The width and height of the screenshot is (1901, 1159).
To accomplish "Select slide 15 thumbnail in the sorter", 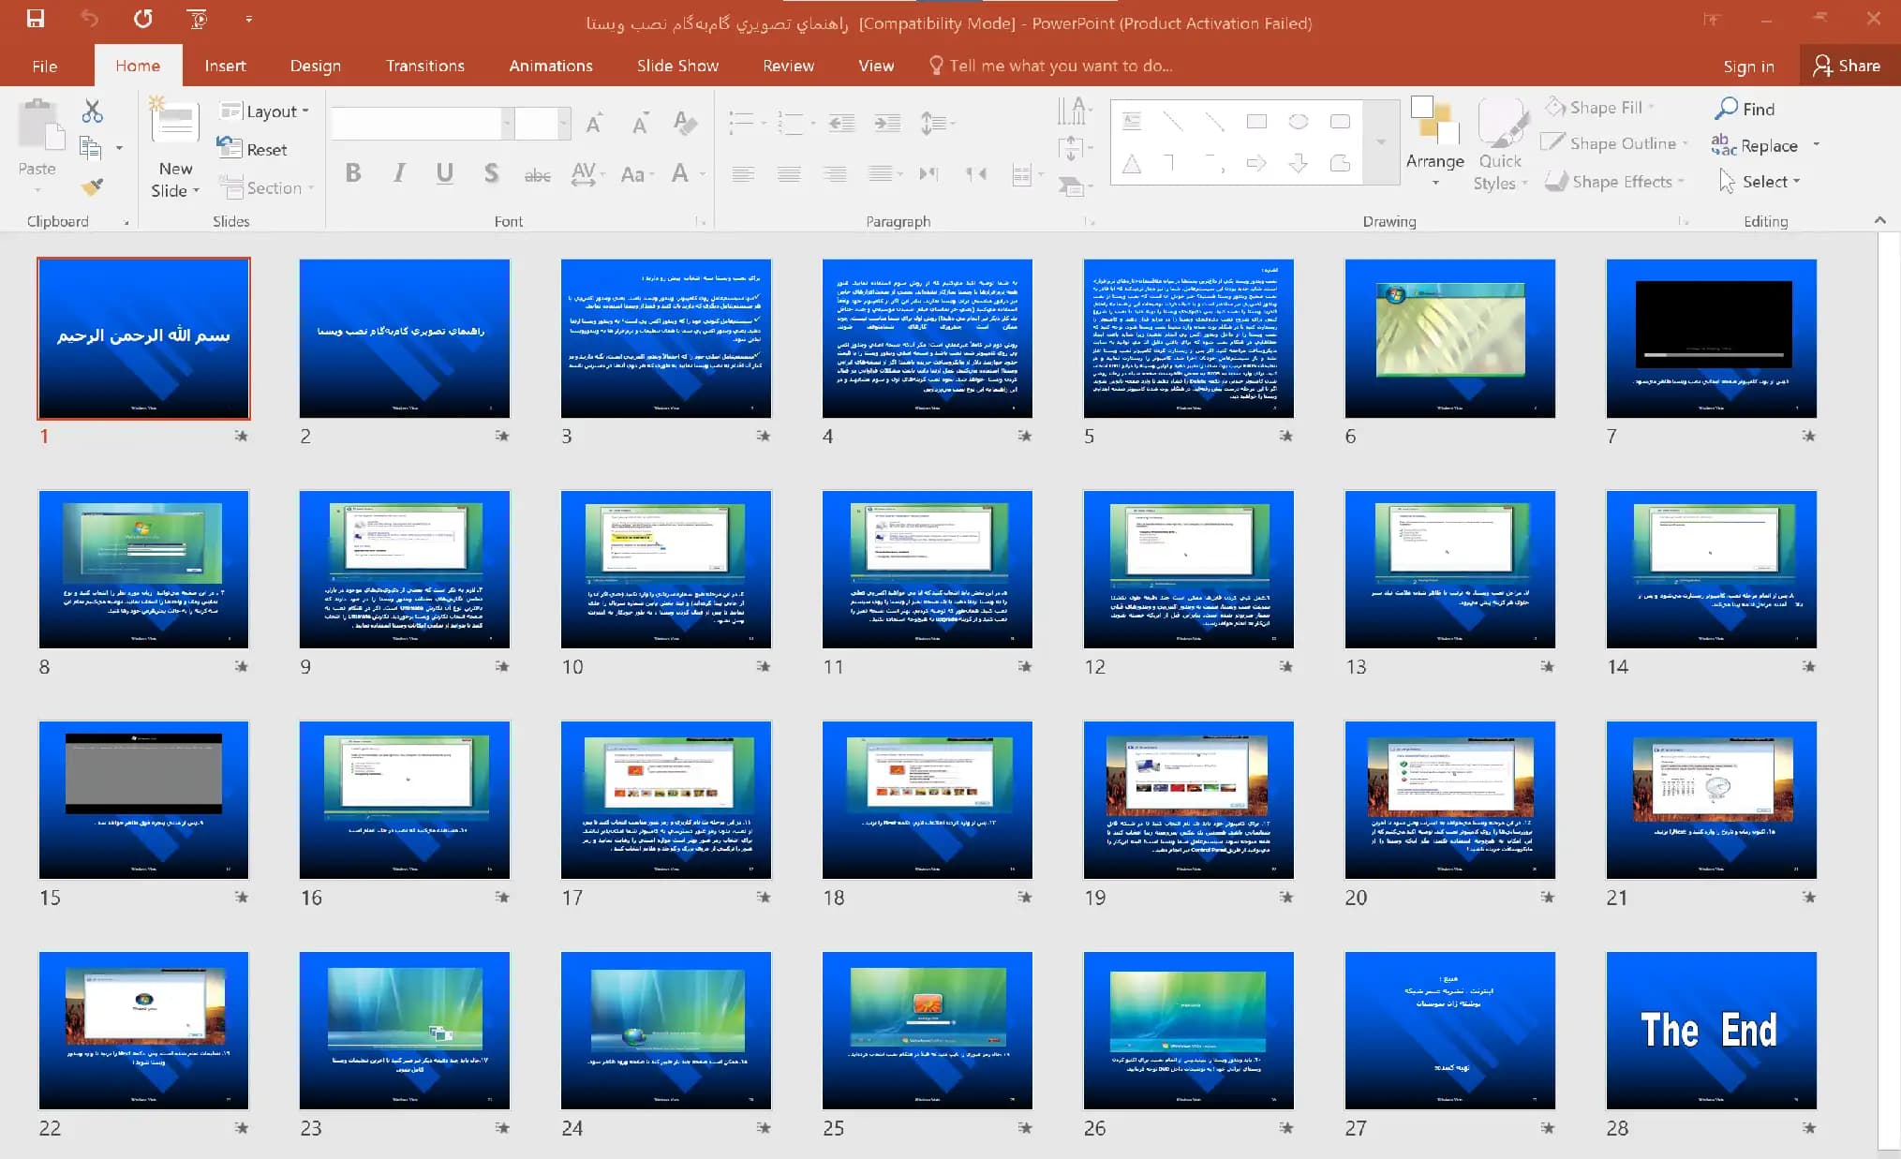I will coord(143,800).
